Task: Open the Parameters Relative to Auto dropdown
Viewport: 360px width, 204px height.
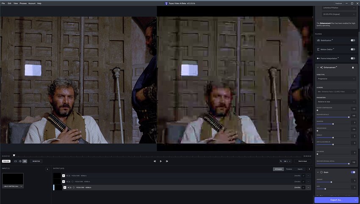Action: click(336, 102)
